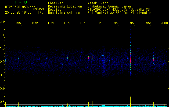Select the file name UT2505201950.pn

[x=19, y=7]
